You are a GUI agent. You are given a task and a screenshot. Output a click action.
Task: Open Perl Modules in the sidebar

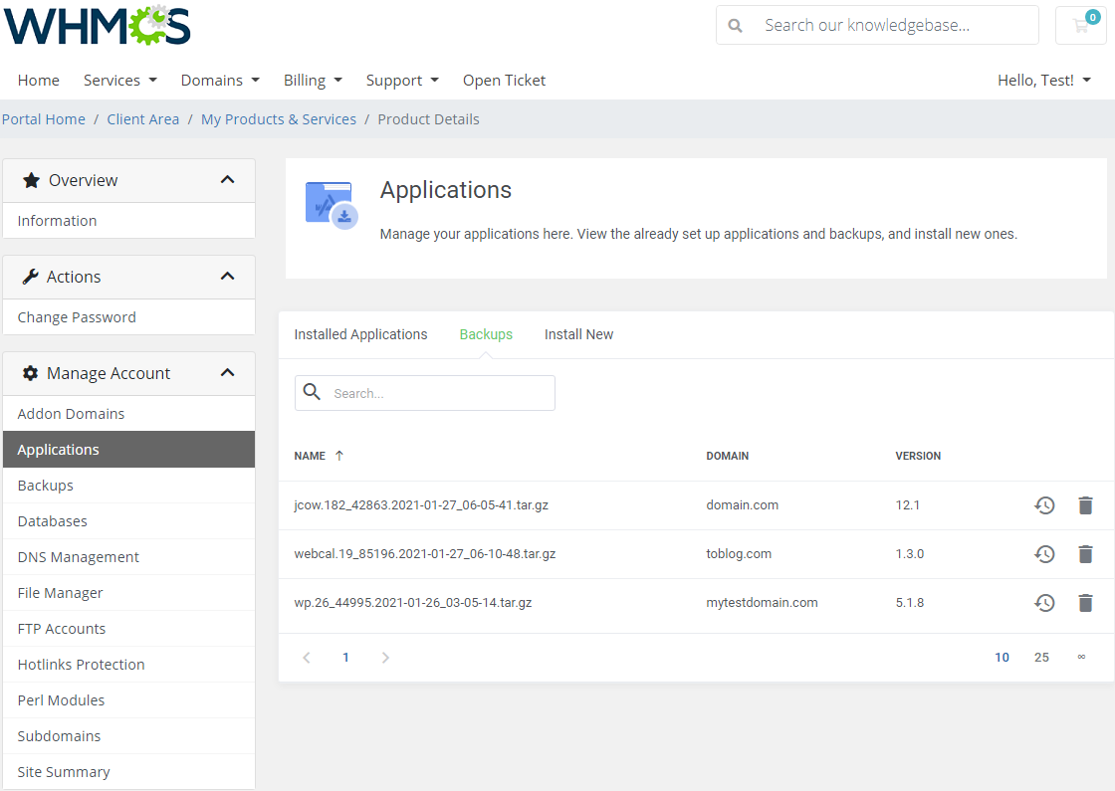point(128,700)
